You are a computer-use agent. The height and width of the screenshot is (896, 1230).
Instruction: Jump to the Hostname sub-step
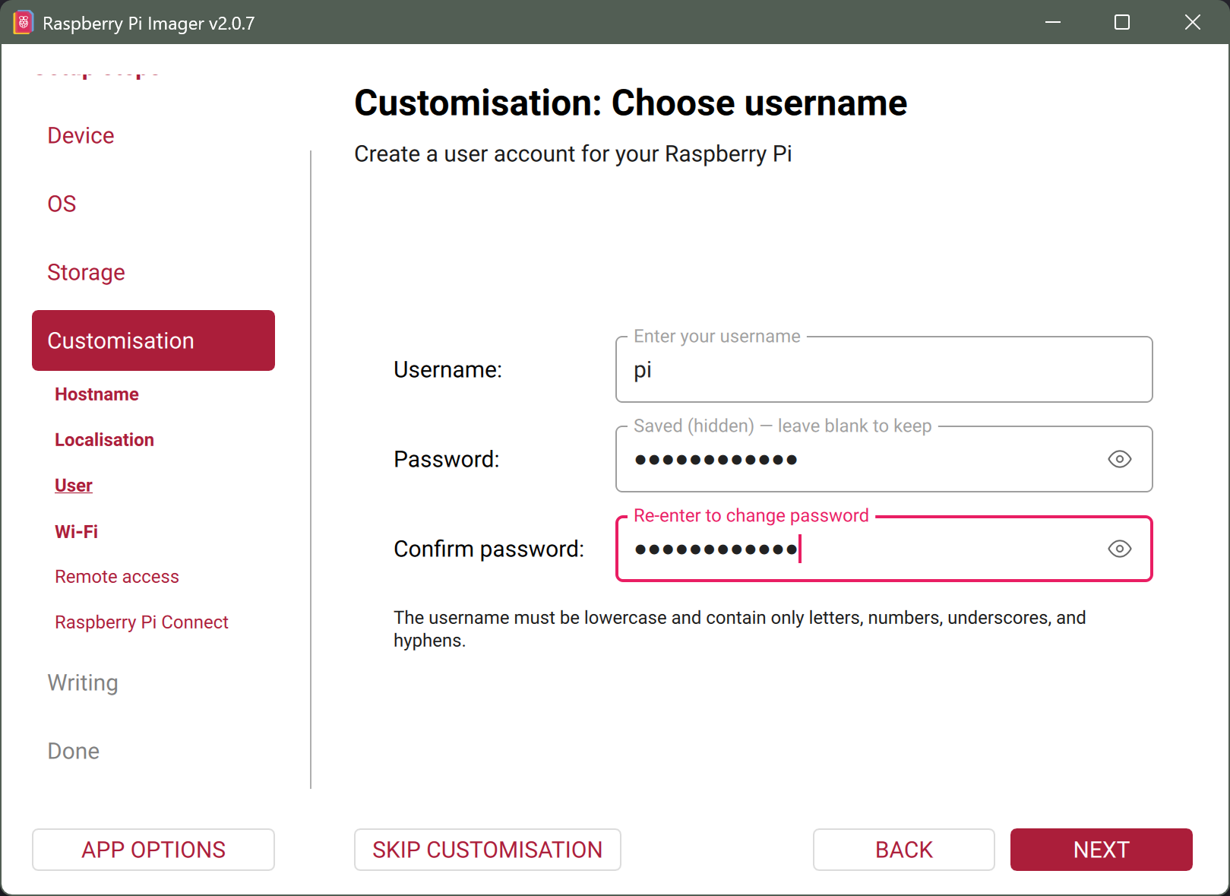click(x=96, y=394)
